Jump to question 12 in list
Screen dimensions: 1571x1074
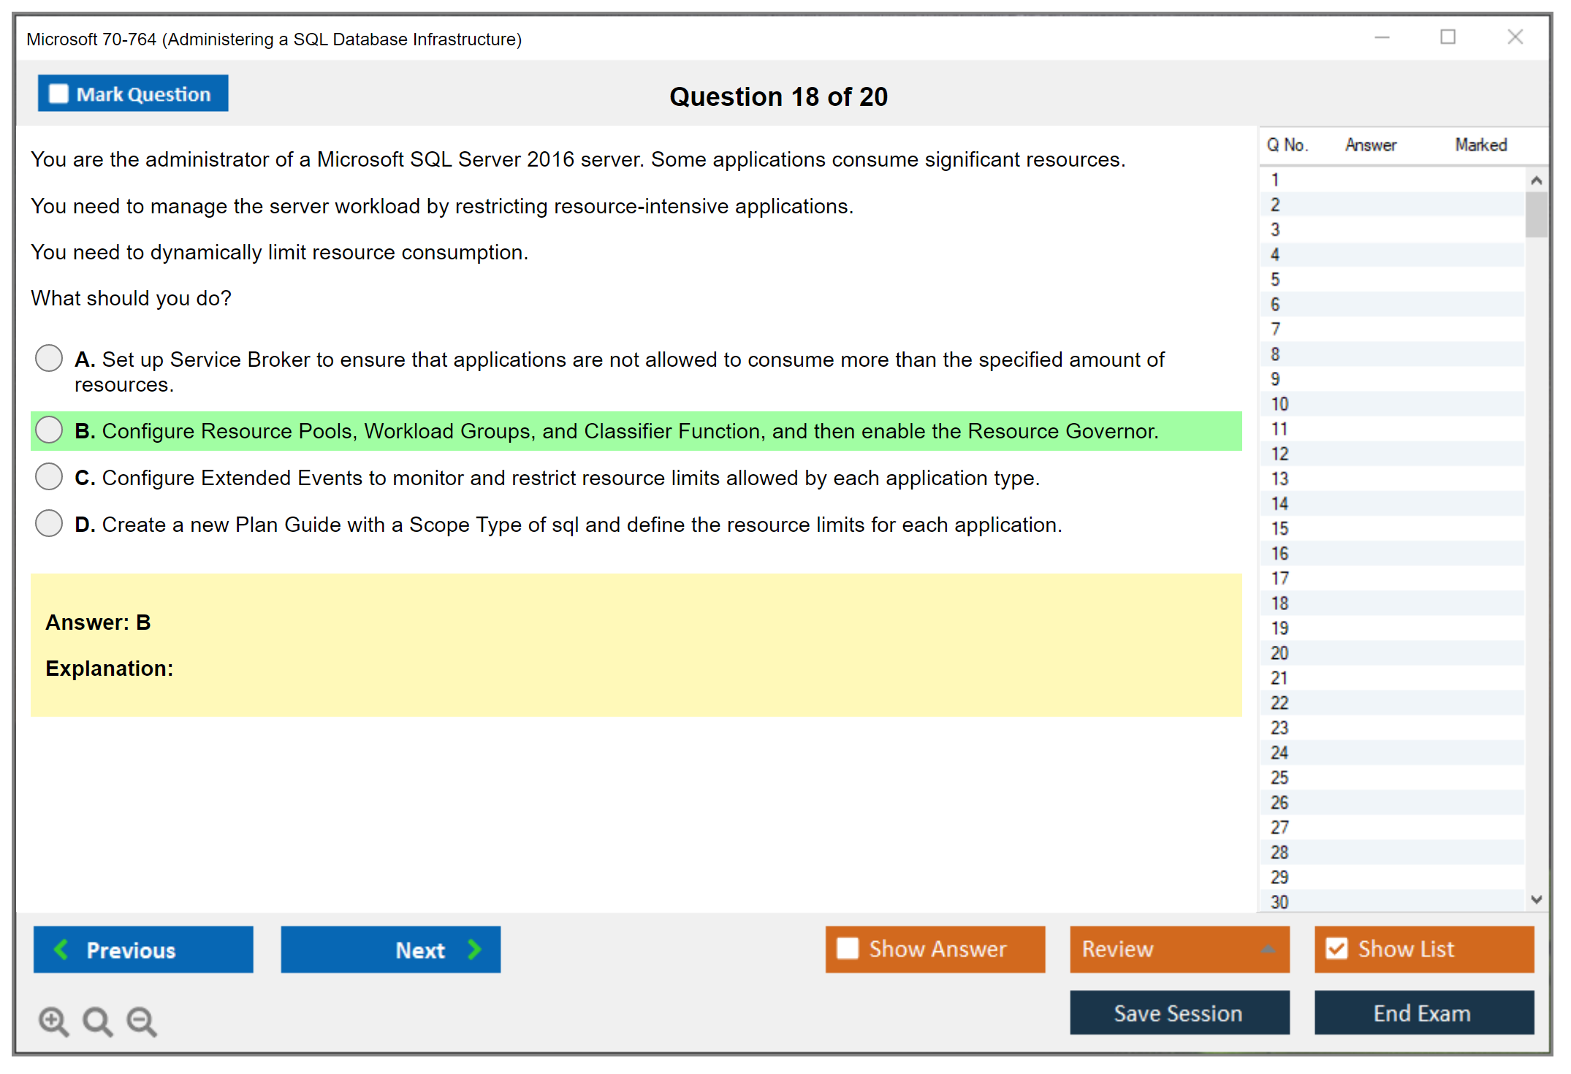click(x=1279, y=454)
